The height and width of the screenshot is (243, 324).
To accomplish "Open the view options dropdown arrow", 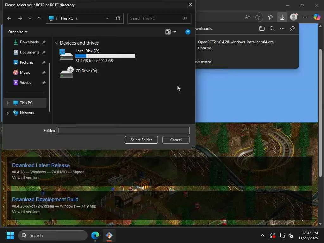I will pyautogui.click(x=175, y=32).
